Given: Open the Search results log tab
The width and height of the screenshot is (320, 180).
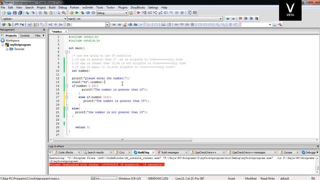Looking at the screenshot, I should [95, 152].
